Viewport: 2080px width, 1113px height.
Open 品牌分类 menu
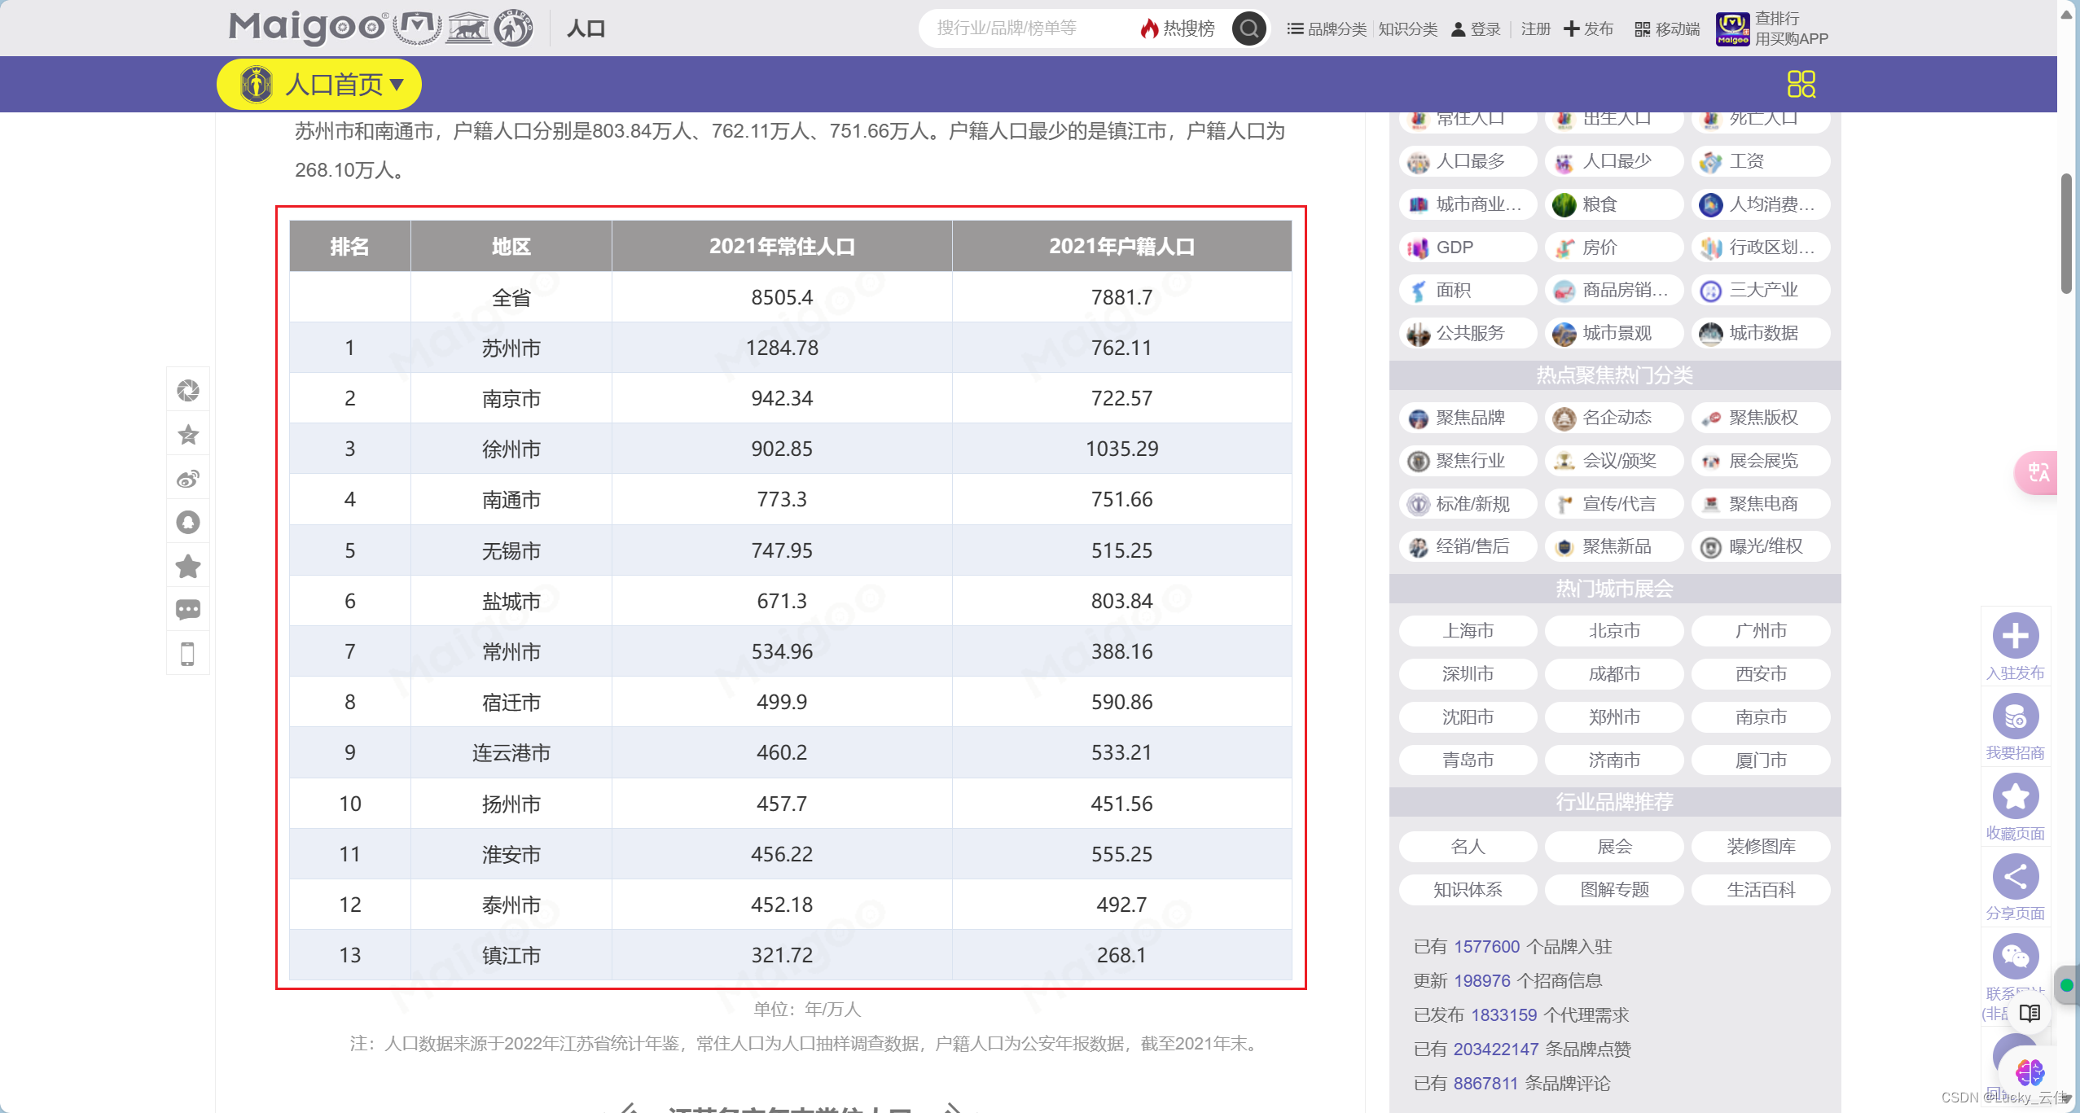pyautogui.click(x=1327, y=29)
